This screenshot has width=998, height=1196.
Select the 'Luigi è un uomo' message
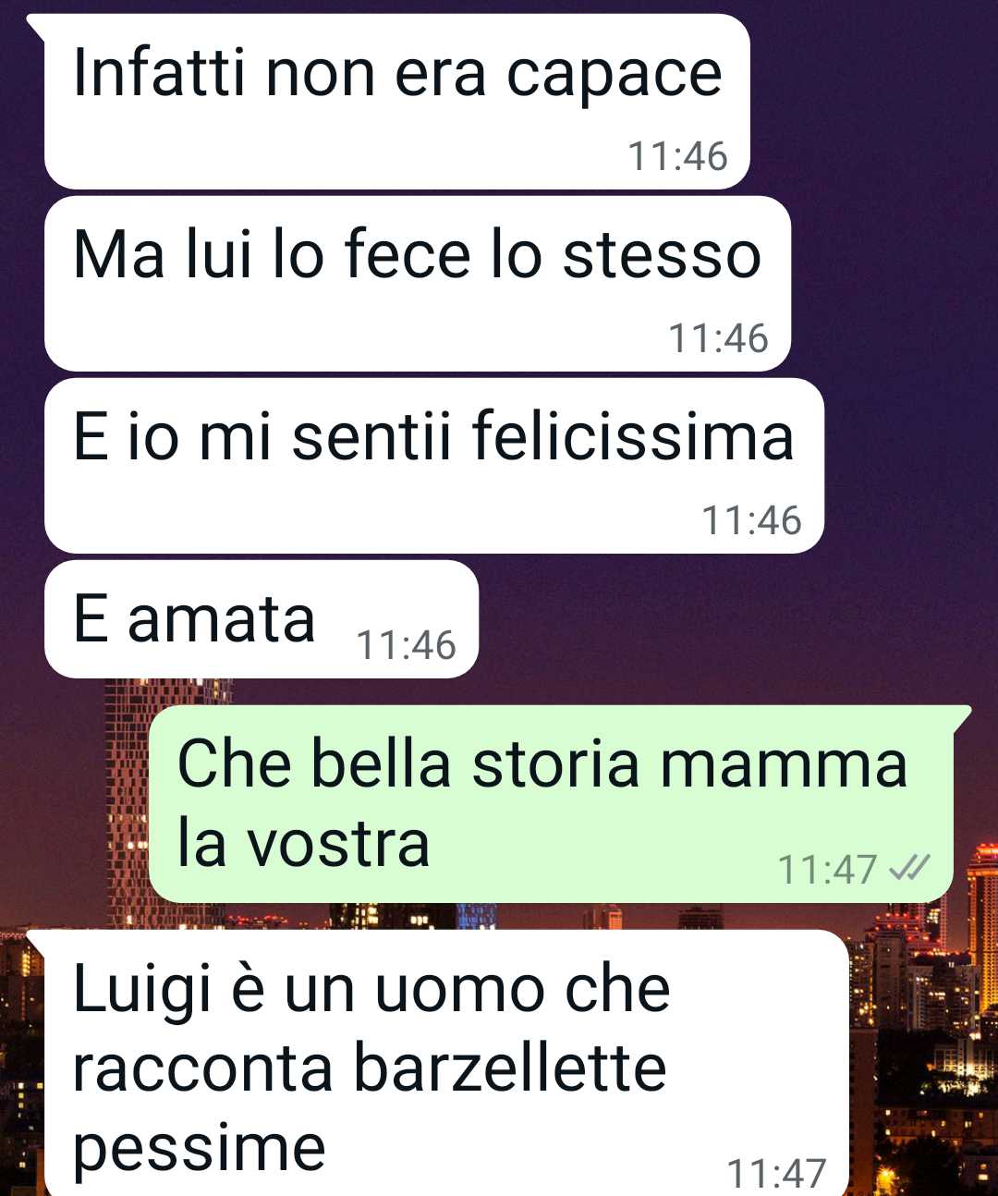click(446, 1063)
